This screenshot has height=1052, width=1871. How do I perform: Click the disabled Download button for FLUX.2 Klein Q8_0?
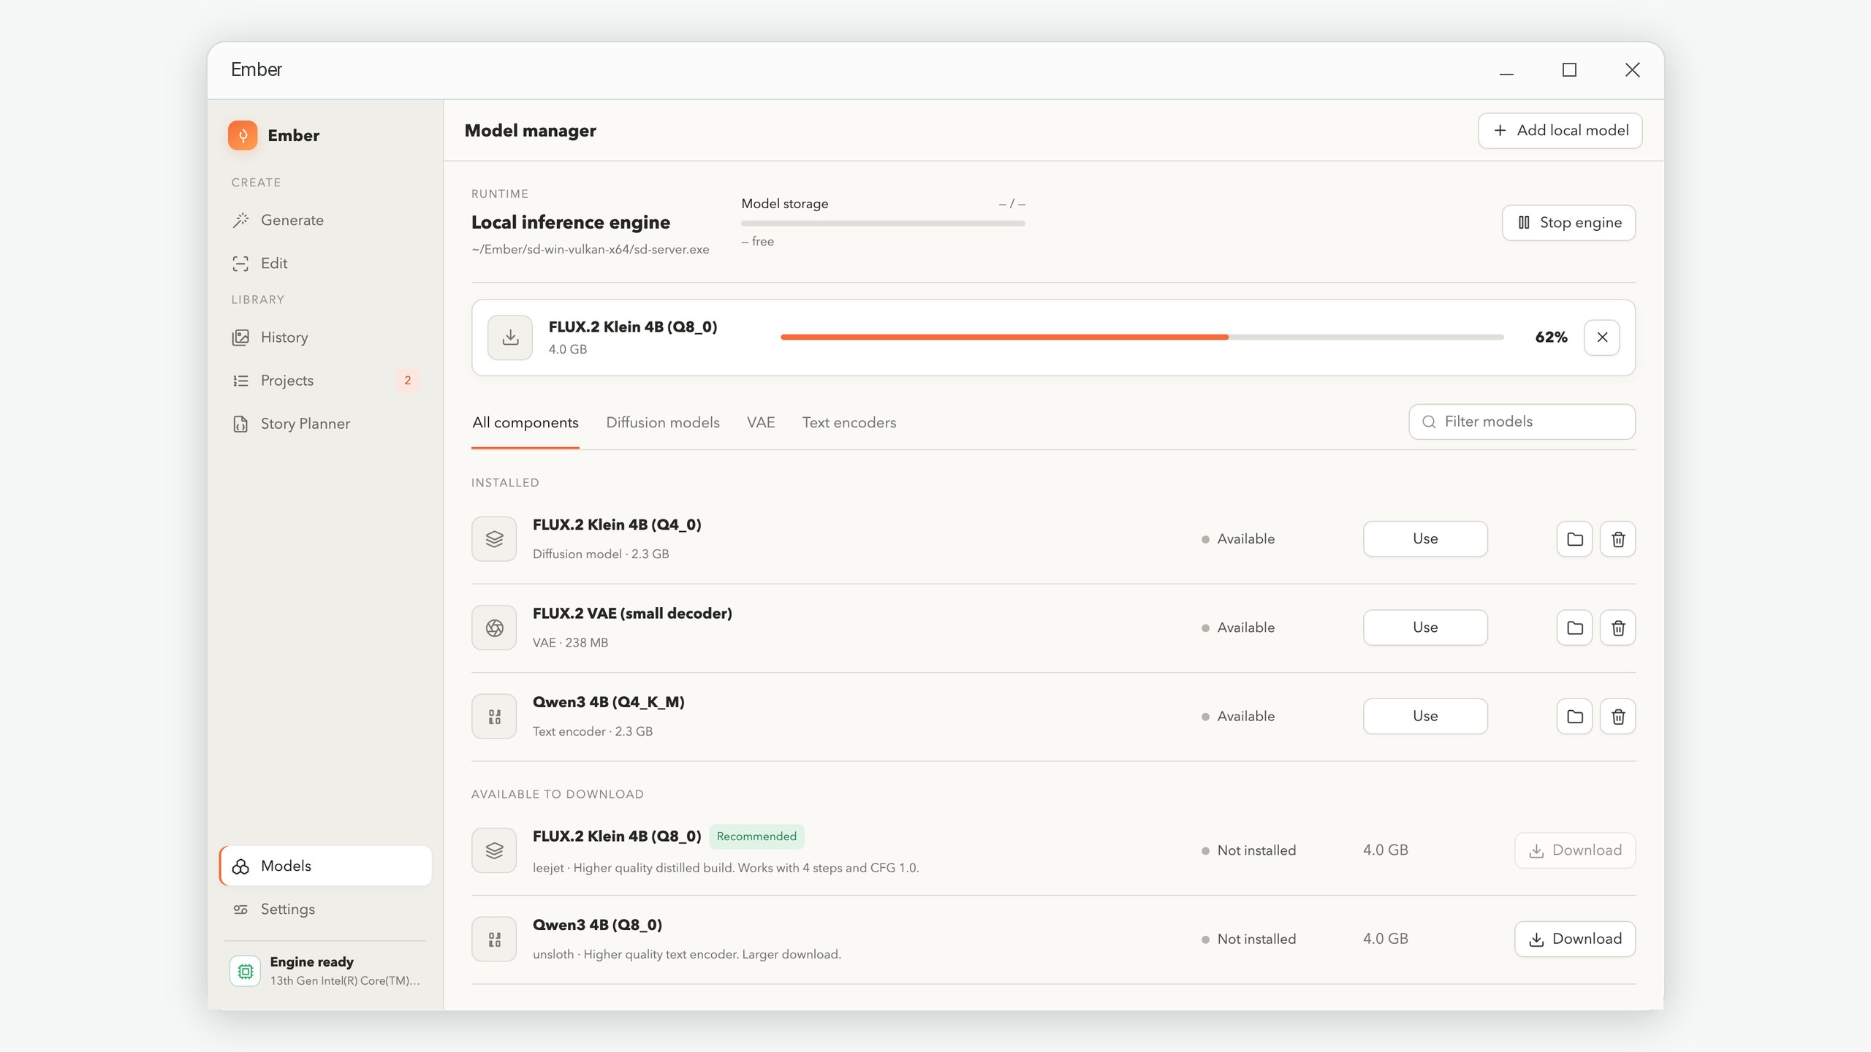point(1575,850)
